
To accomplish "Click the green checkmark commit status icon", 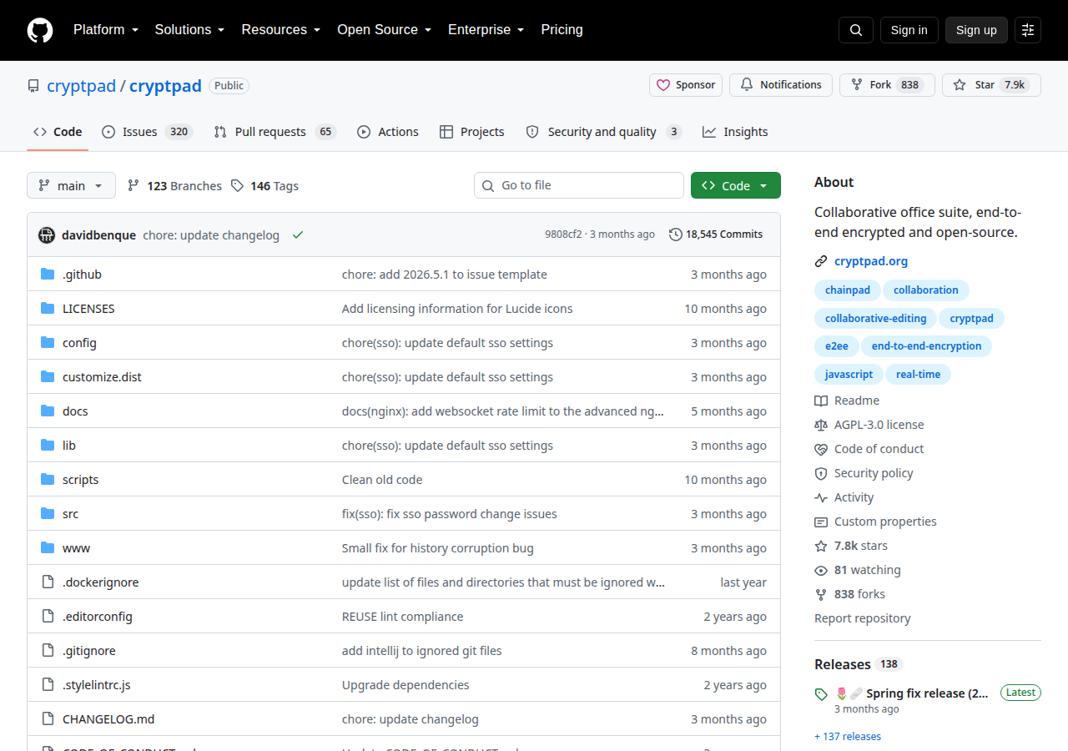I will tap(298, 234).
